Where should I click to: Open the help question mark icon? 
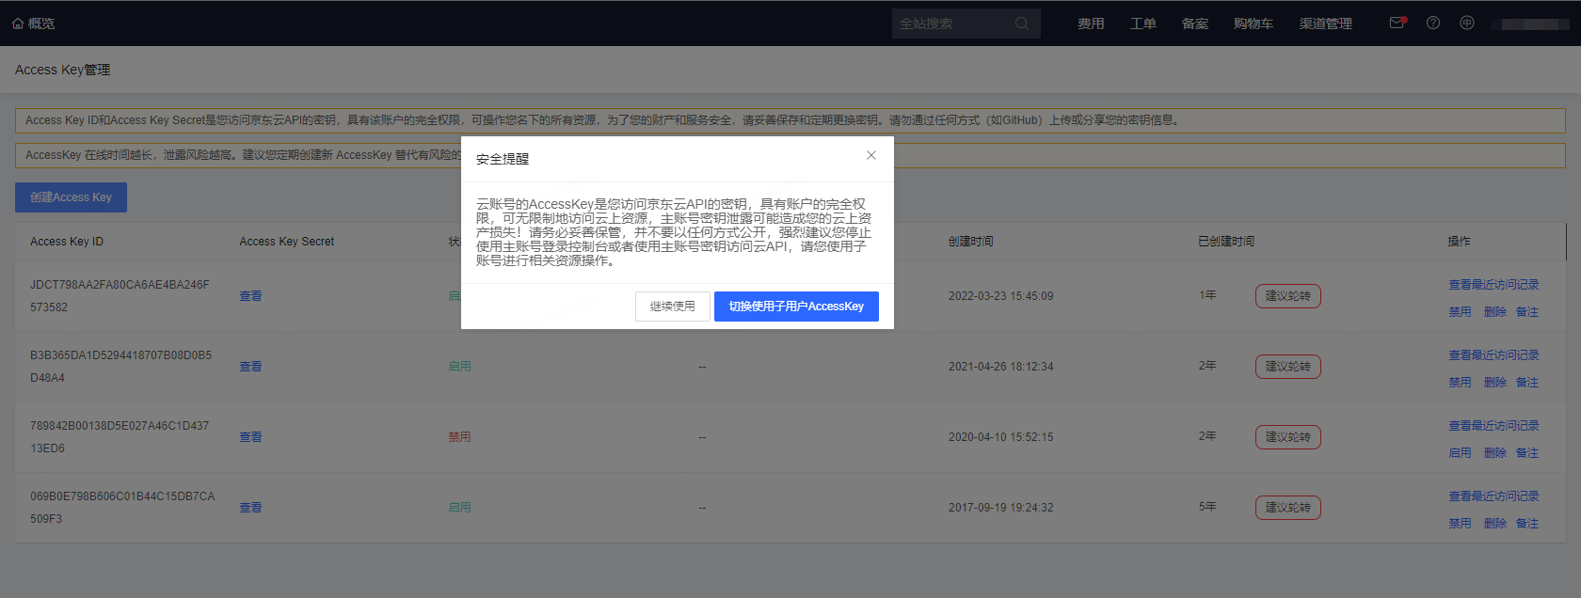(x=1433, y=24)
